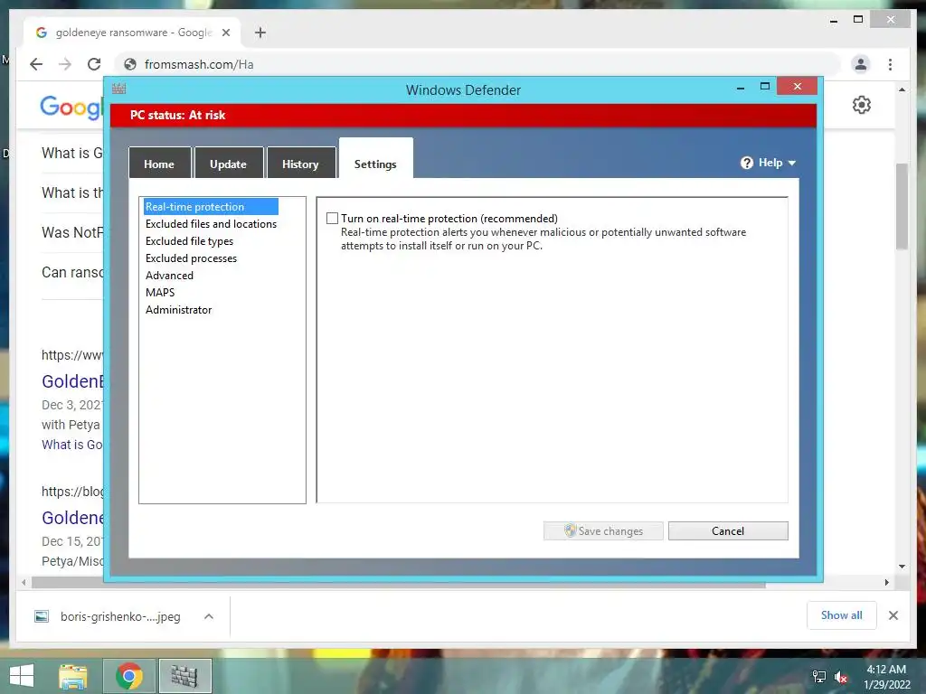Open Chrome three-dot menu
Image resolution: width=926 pixels, height=694 pixels.
tap(890, 64)
